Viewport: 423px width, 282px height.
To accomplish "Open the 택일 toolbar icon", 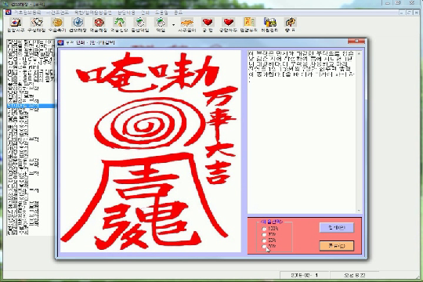I will [x=161, y=23].
